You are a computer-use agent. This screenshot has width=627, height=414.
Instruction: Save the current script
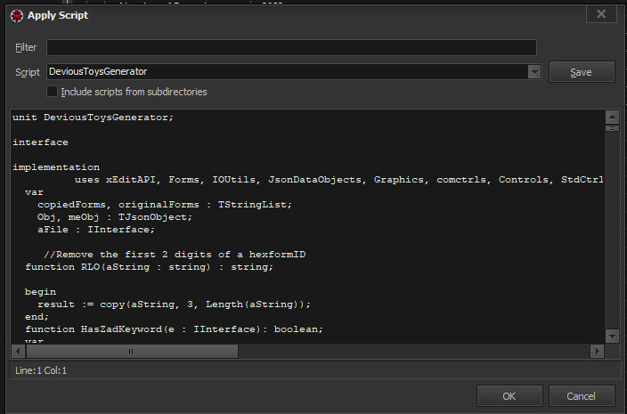[582, 72]
